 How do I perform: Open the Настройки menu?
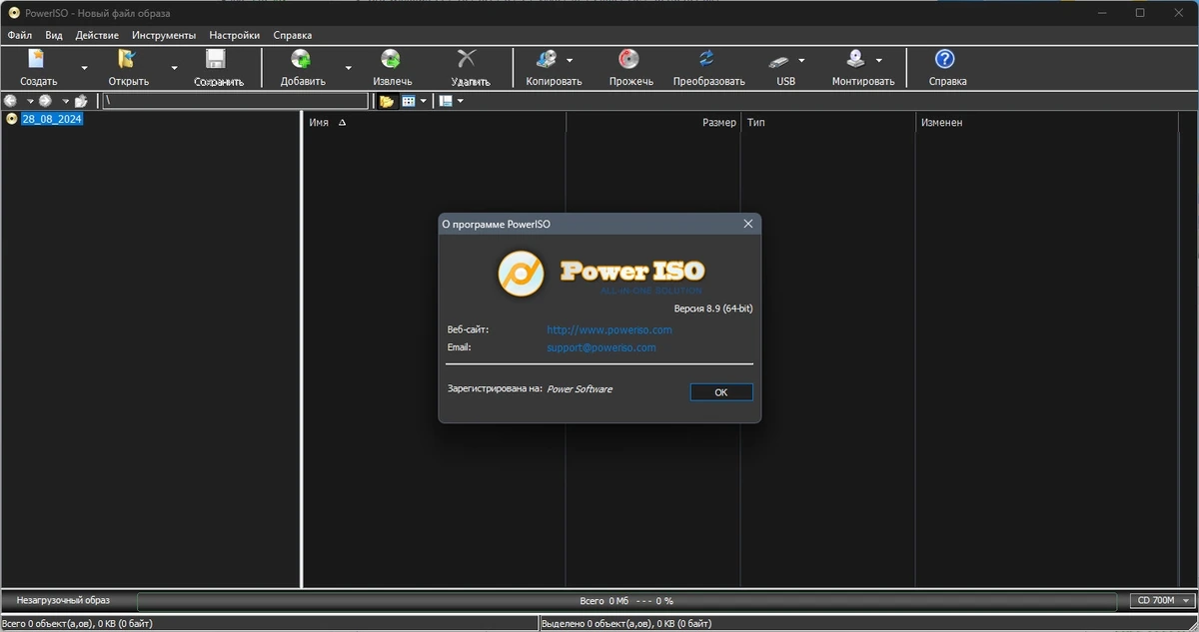235,35
